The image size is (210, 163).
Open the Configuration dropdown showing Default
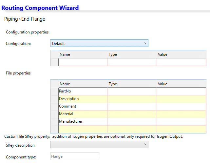click(x=99, y=43)
